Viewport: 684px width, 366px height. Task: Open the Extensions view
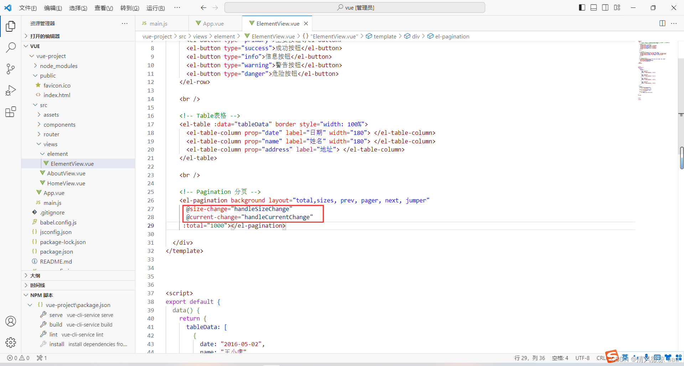point(11,112)
